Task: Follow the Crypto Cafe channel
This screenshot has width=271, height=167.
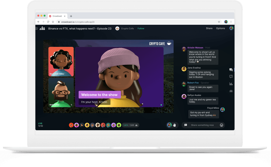Action: pos(141,29)
